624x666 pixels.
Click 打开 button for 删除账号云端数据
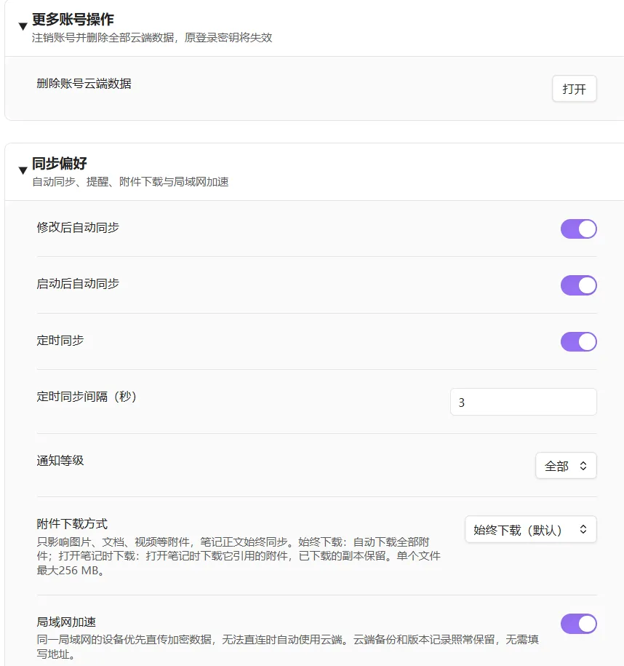[x=574, y=89]
